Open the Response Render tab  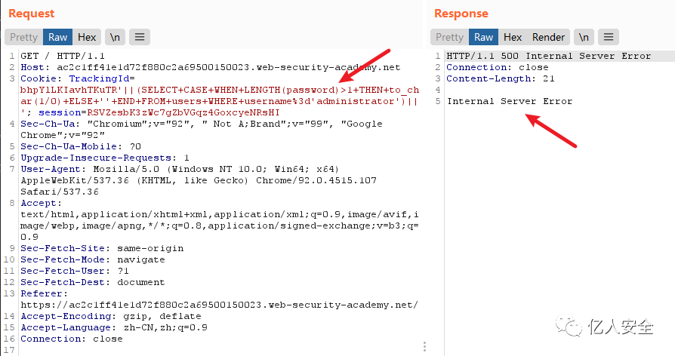click(x=548, y=38)
